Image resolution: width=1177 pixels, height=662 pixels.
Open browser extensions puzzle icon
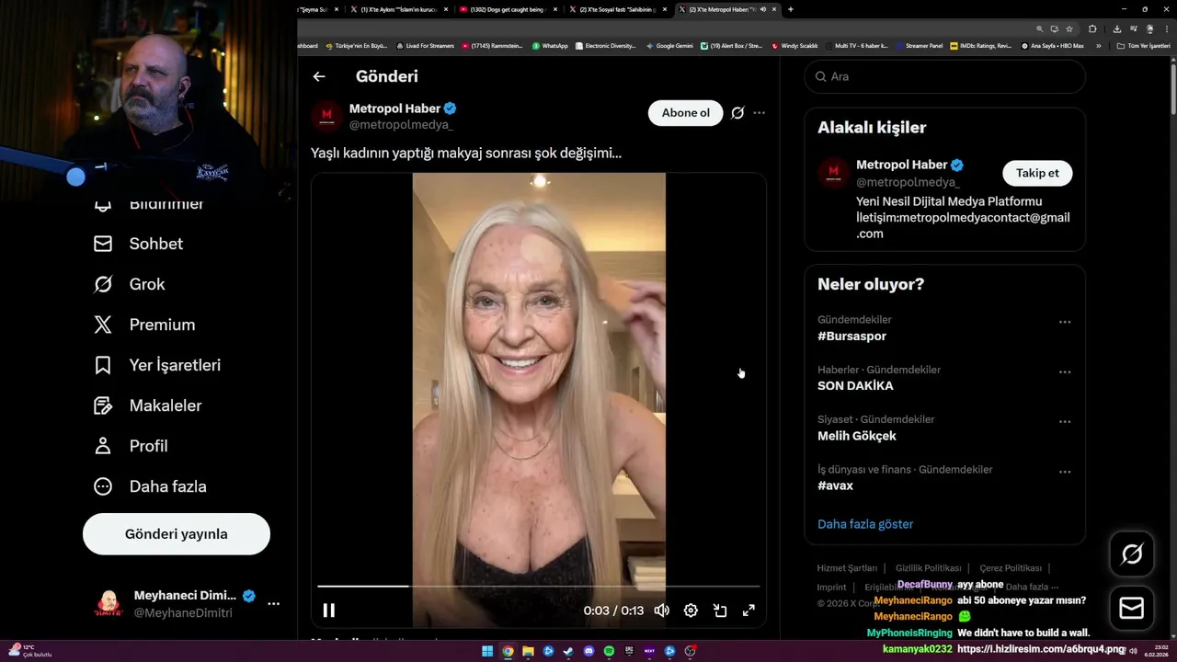1092,29
